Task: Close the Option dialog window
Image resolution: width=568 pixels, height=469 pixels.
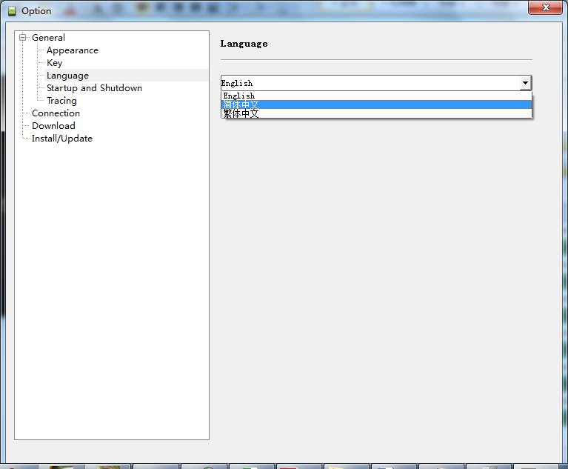Action: click(547, 8)
